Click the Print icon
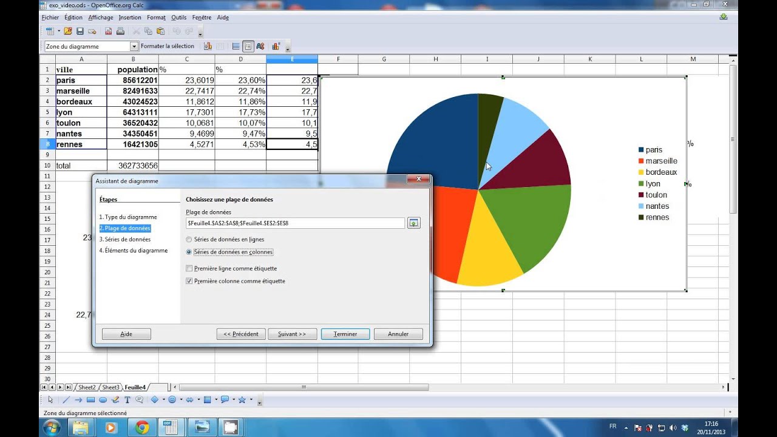The height and width of the screenshot is (437, 777). (120, 31)
